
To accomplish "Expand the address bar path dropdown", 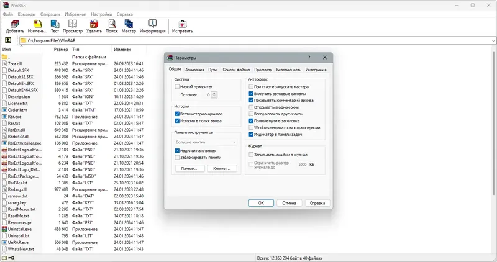I will click(x=493, y=40).
